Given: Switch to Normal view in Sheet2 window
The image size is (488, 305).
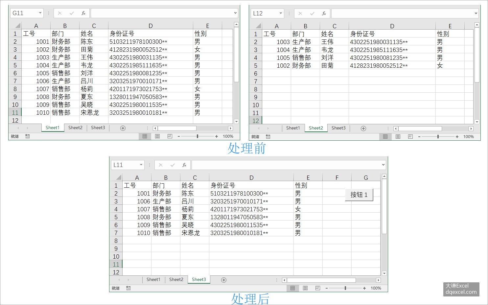Looking at the screenshot, I should [x=385, y=137].
